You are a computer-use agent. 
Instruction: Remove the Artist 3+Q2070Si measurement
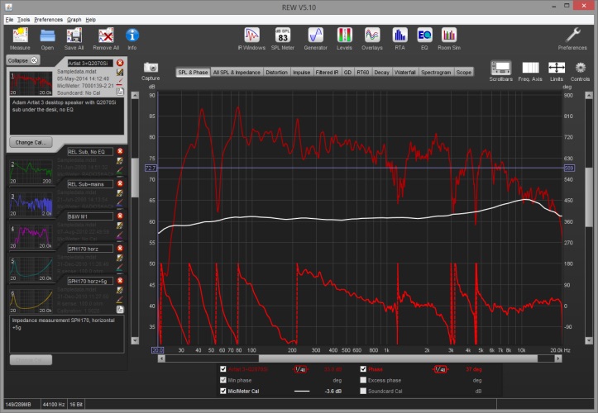[120, 63]
